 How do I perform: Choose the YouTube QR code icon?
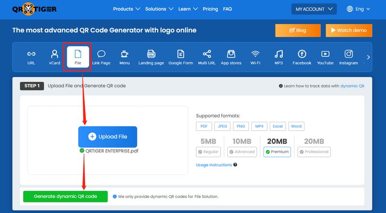tap(325, 54)
